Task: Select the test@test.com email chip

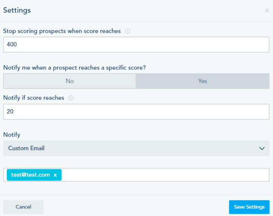Action: click(x=30, y=175)
